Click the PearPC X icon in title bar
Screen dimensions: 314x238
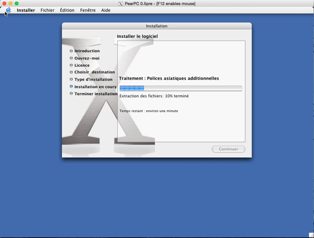click(121, 3)
